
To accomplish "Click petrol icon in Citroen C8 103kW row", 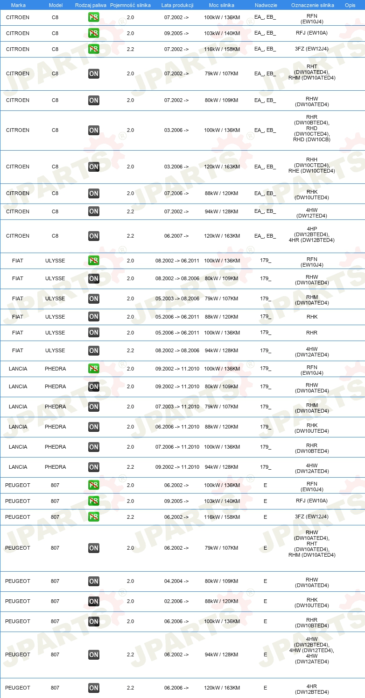I will pos(94,33).
